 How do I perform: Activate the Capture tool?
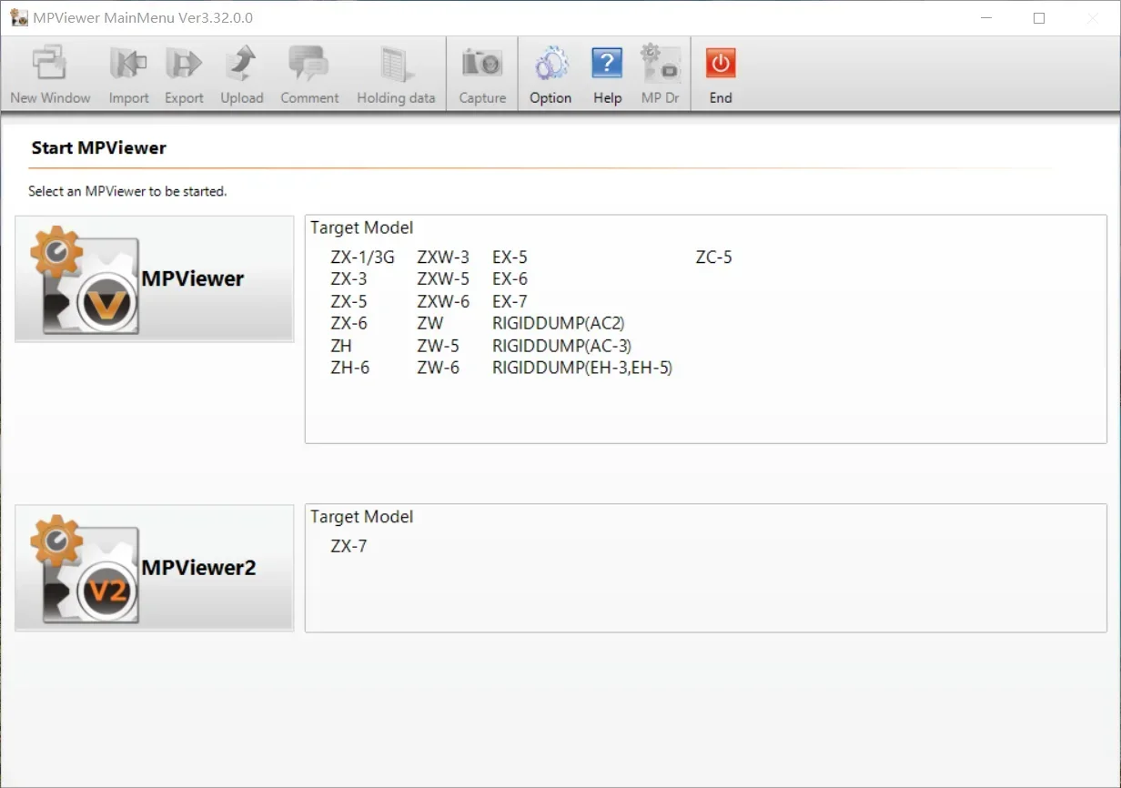tap(481, 64)
